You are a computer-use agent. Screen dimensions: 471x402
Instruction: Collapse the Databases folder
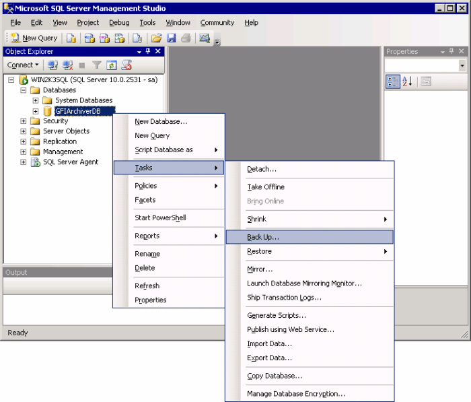[x=23, y=90]
